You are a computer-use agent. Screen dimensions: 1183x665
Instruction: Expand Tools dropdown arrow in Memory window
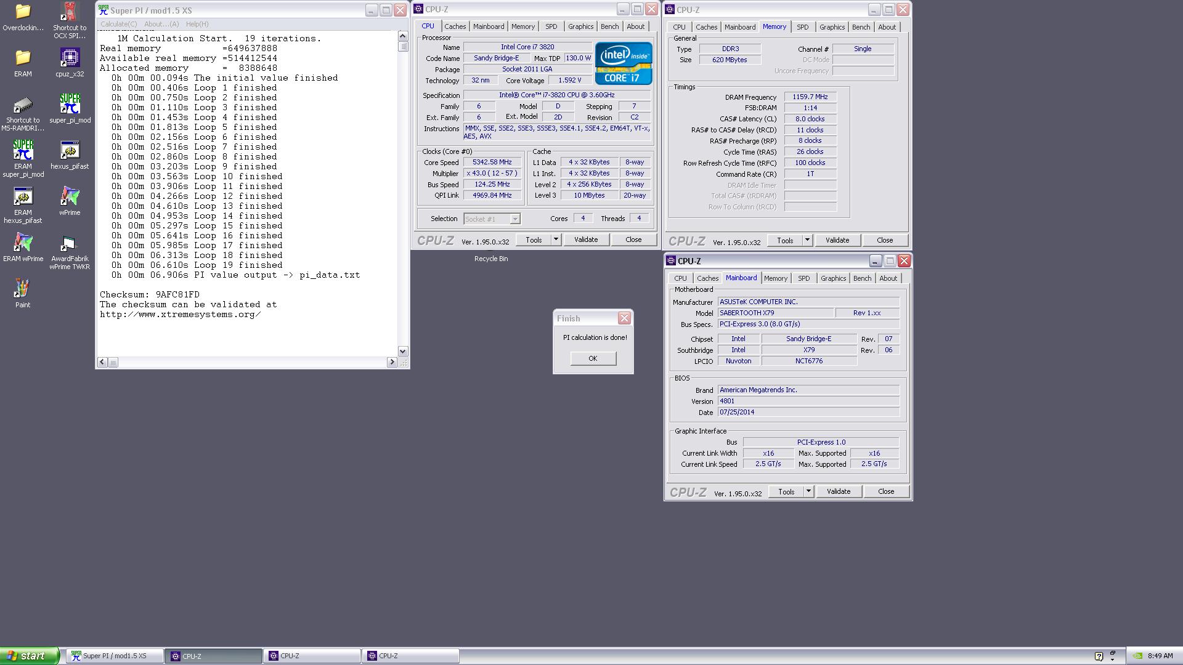point(807,240)
